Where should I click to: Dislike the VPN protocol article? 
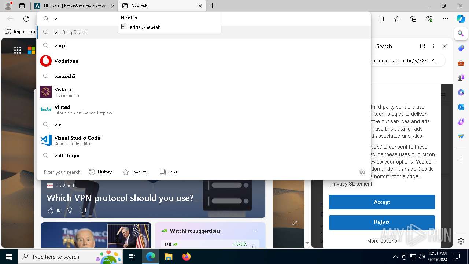tap(70, 210)
